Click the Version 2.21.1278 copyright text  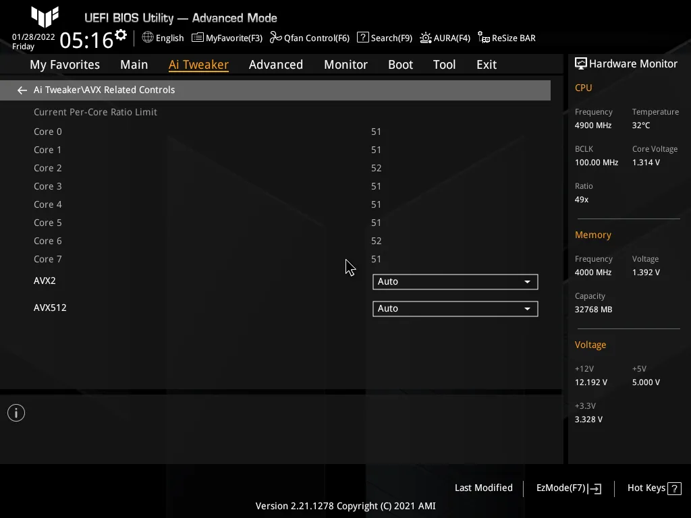point(345,506)
